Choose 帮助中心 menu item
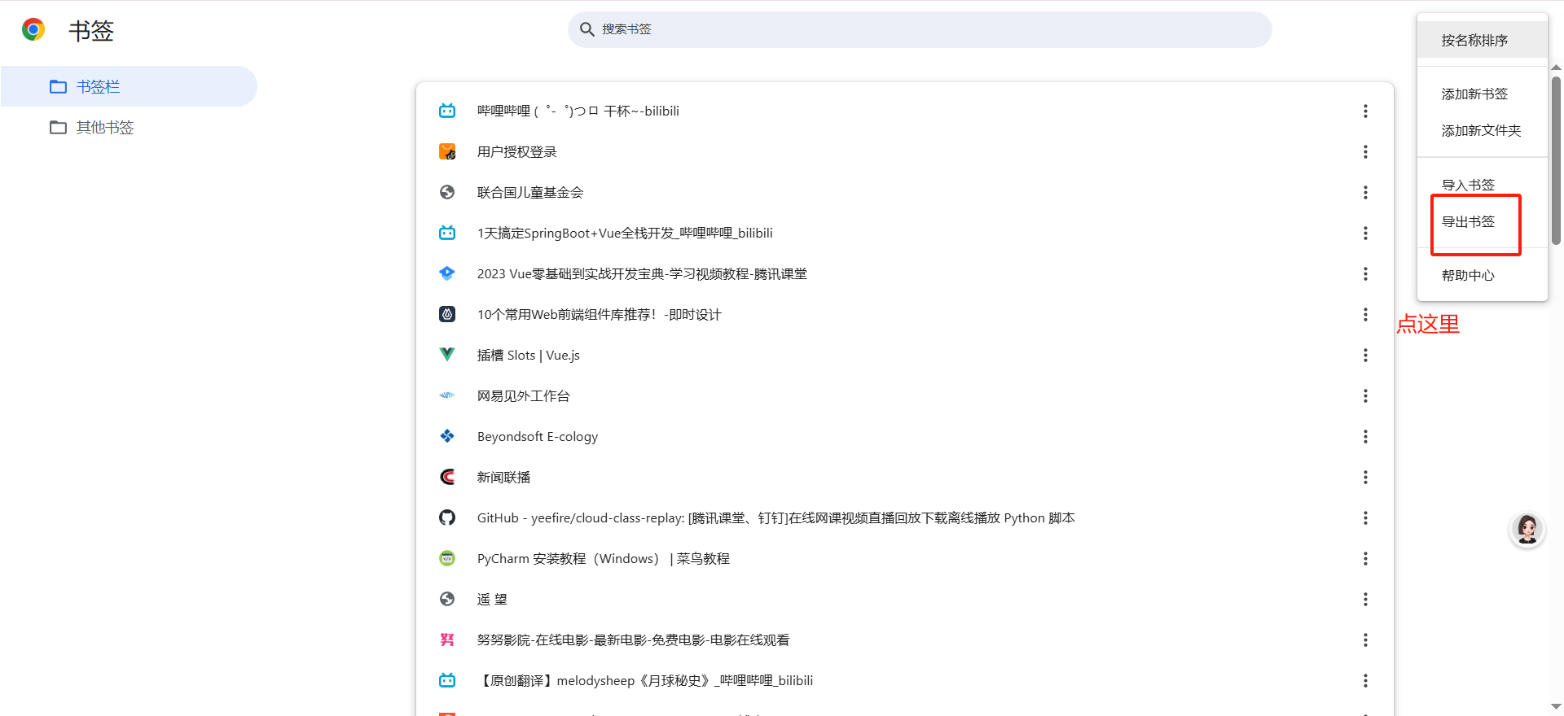The height and width of the screenshot is (716, 1564). [1482, 275]
